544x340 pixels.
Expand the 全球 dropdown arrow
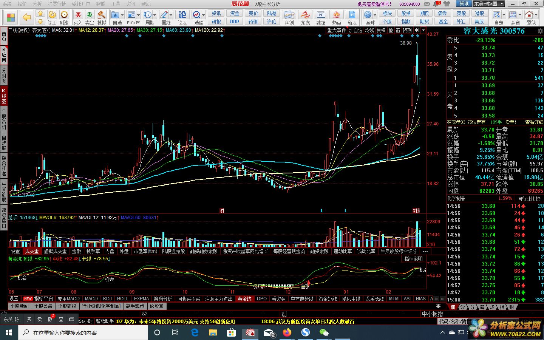coord(375,15)
